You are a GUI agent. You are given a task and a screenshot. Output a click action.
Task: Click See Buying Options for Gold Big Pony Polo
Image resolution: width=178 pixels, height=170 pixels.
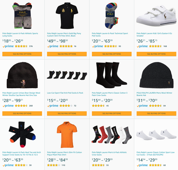tap(67, 54)
